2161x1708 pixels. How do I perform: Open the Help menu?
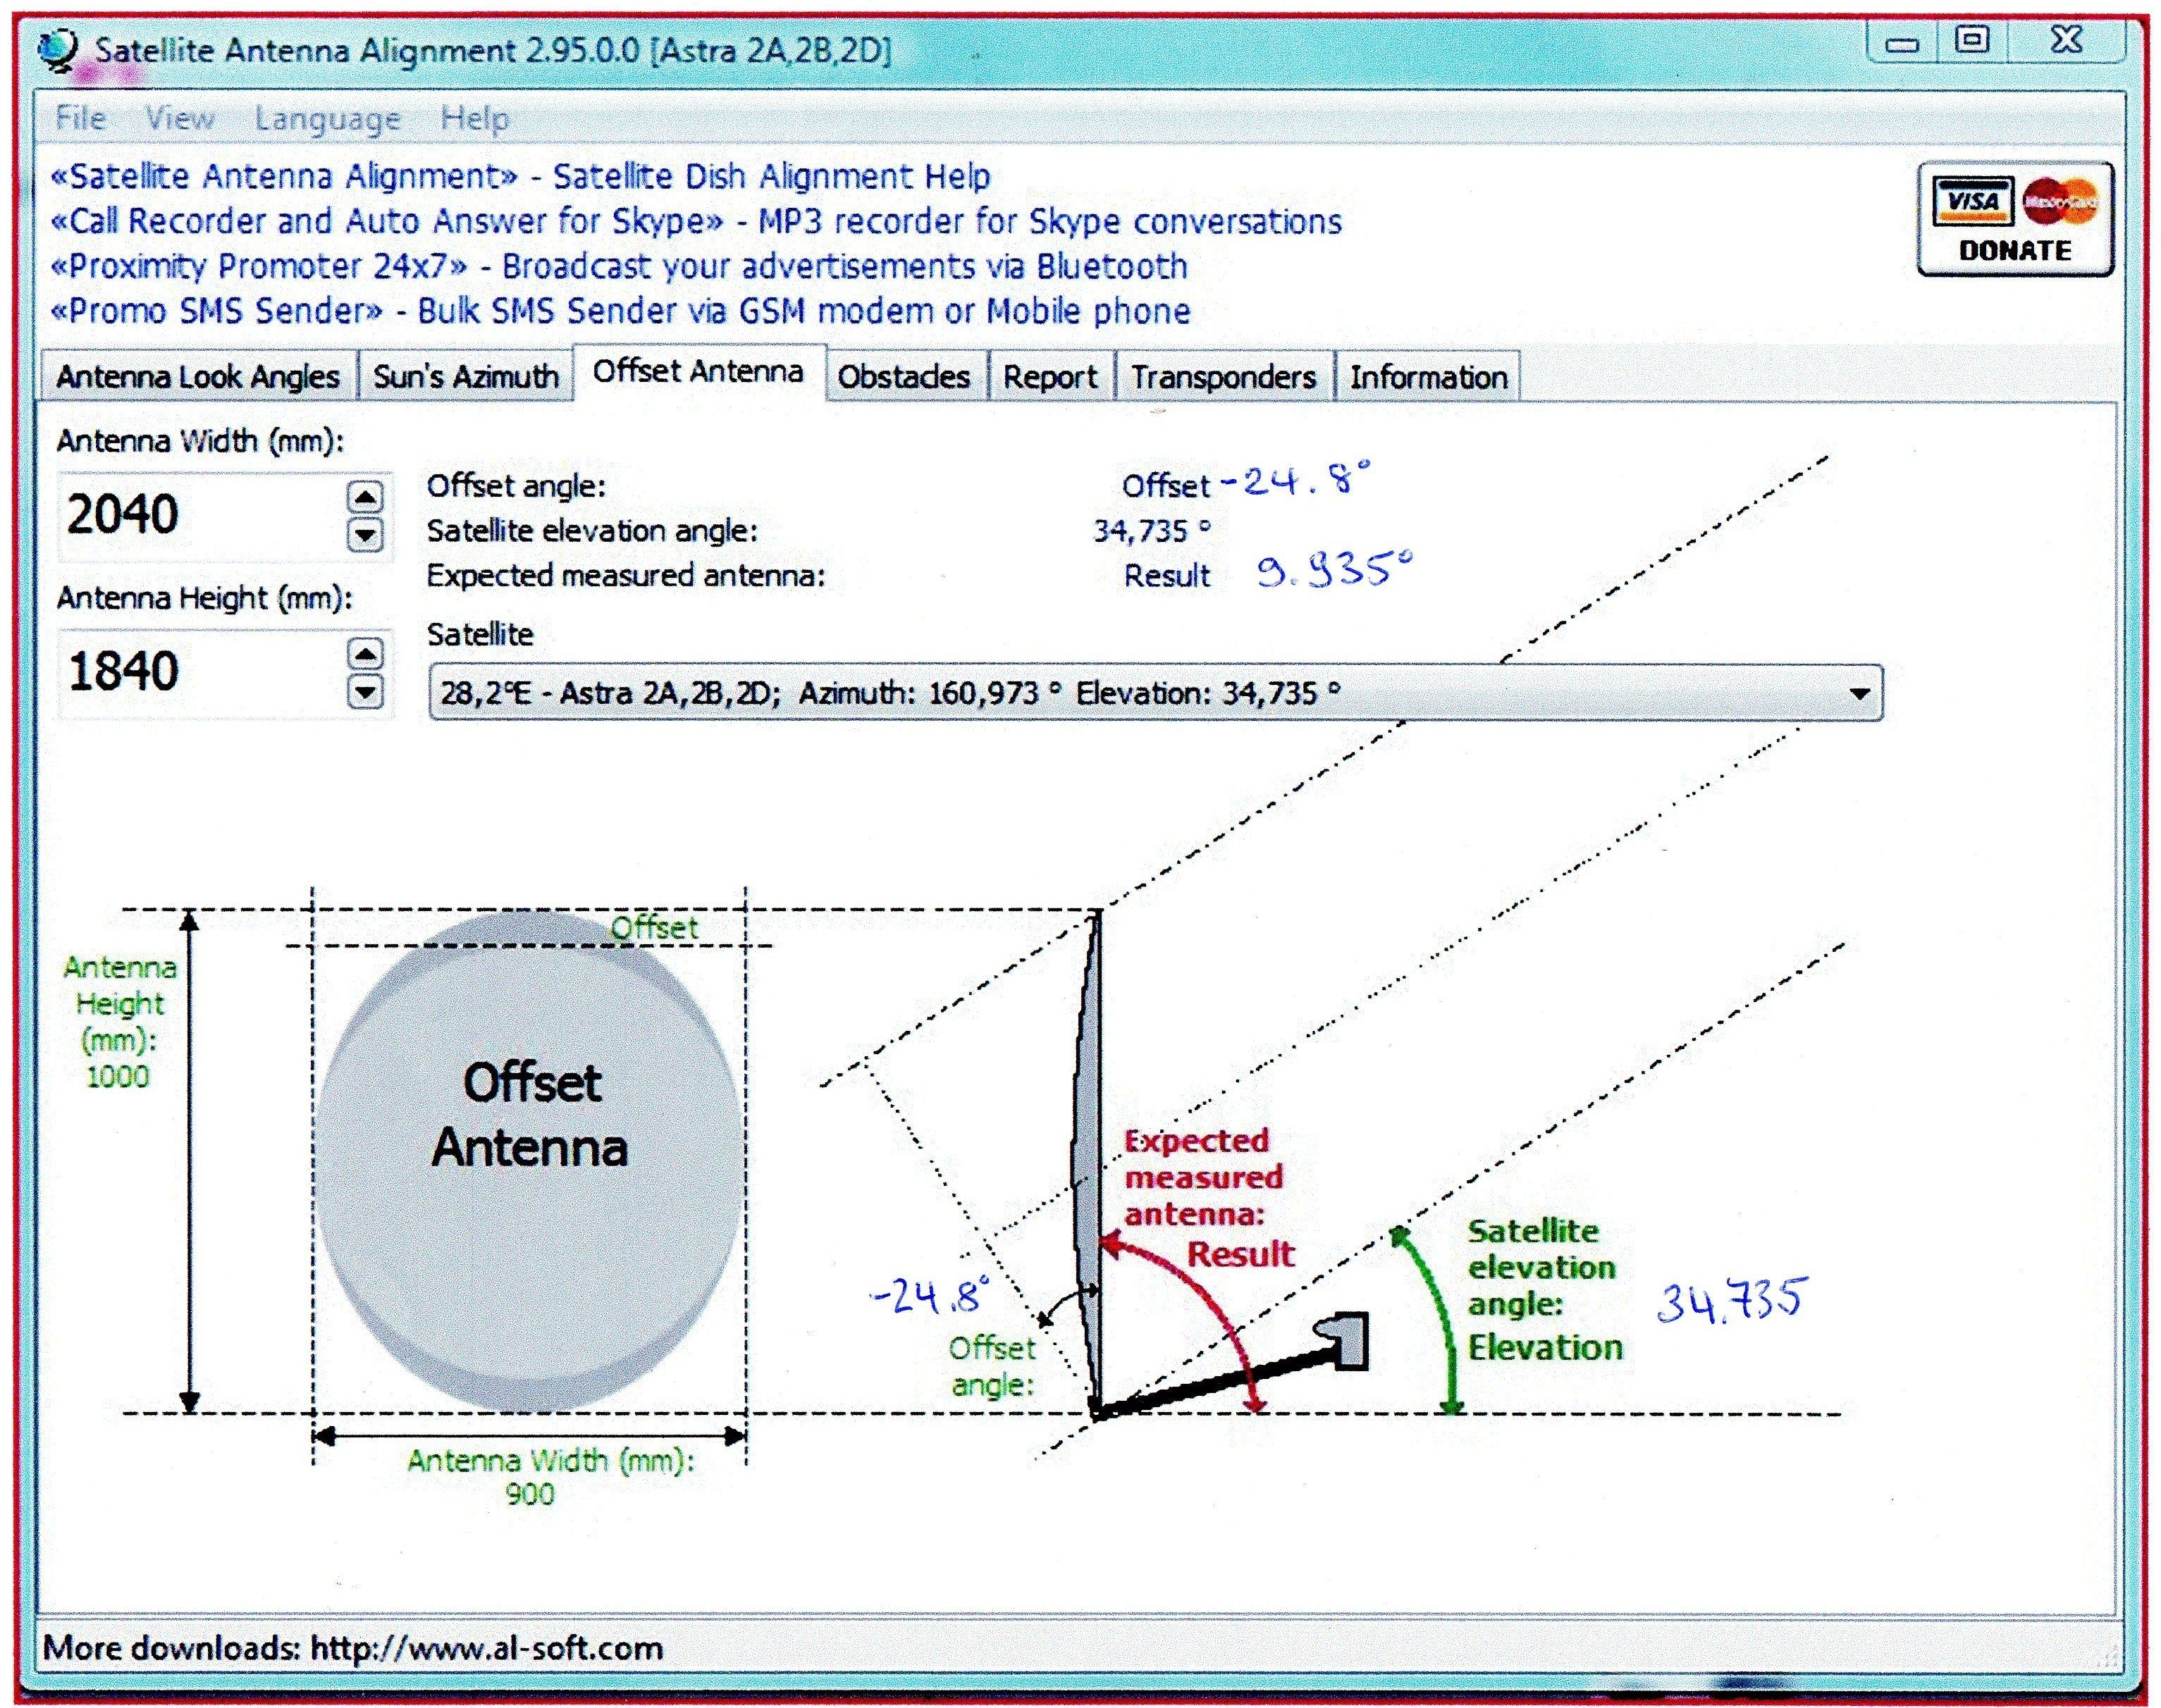474,118
